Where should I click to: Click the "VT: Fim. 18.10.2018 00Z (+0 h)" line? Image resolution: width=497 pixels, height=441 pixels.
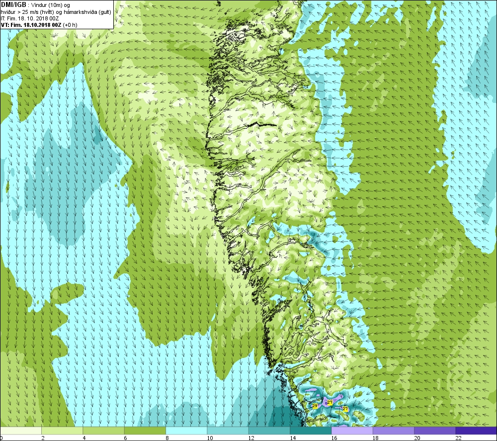point(39,25)
